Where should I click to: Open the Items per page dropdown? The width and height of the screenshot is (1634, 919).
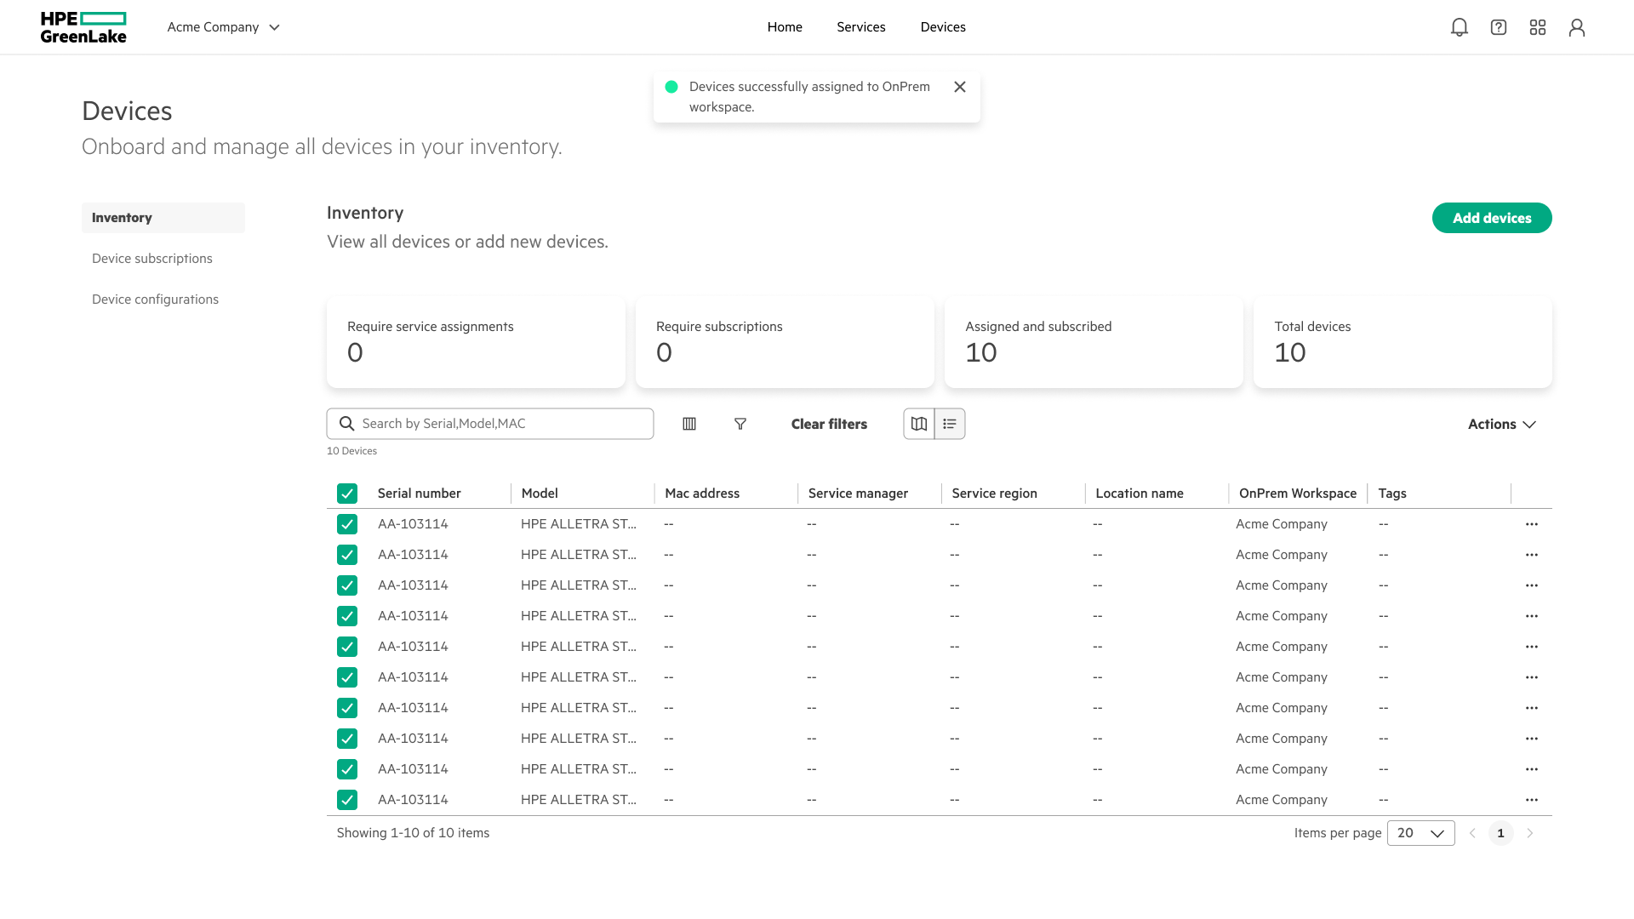[x=1420, y=833]
